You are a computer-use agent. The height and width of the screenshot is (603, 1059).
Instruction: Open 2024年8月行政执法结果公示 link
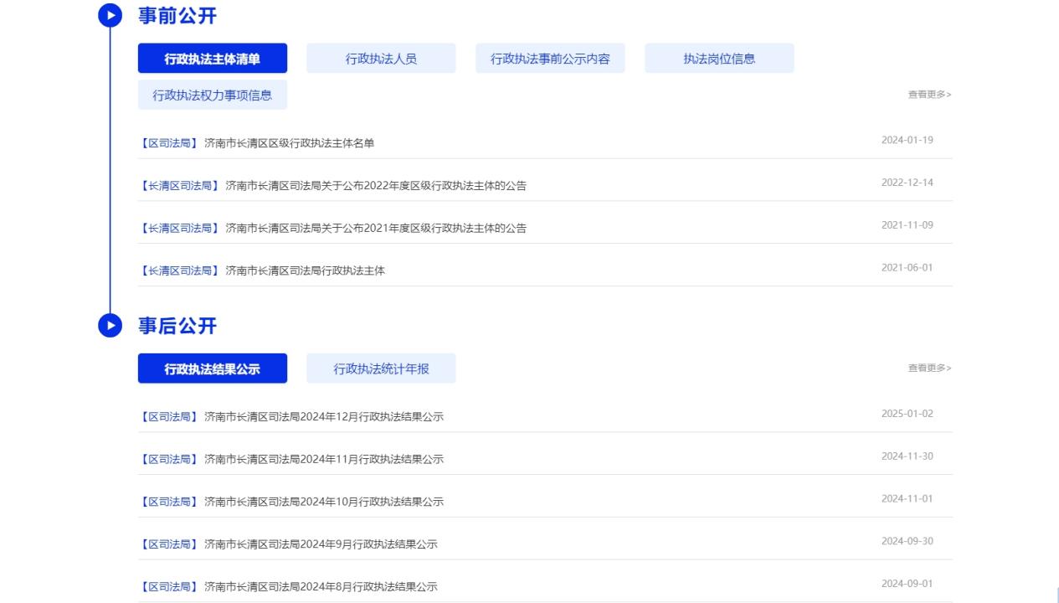pos(320,587)
